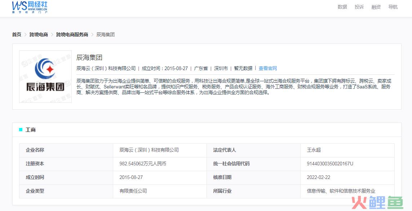Click the 所属行业 label cell
The image size is (412, 211).
pos(253,191)
